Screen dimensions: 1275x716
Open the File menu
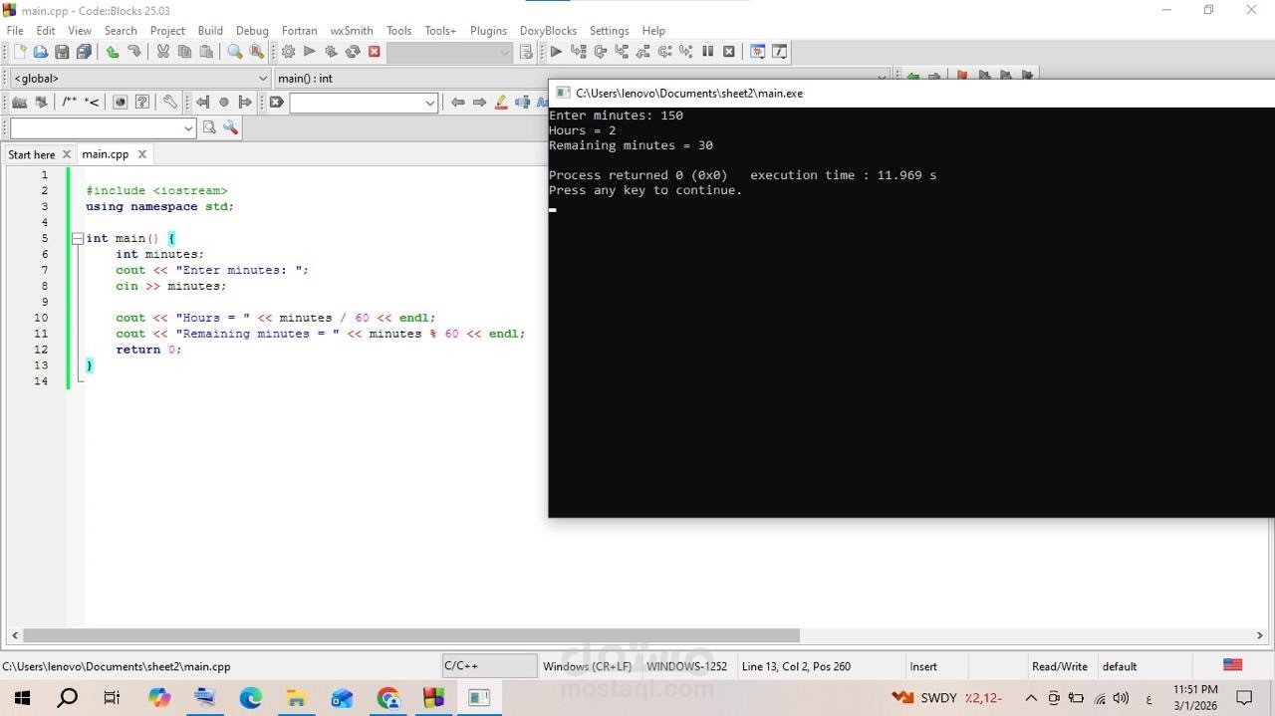[15, 30]
